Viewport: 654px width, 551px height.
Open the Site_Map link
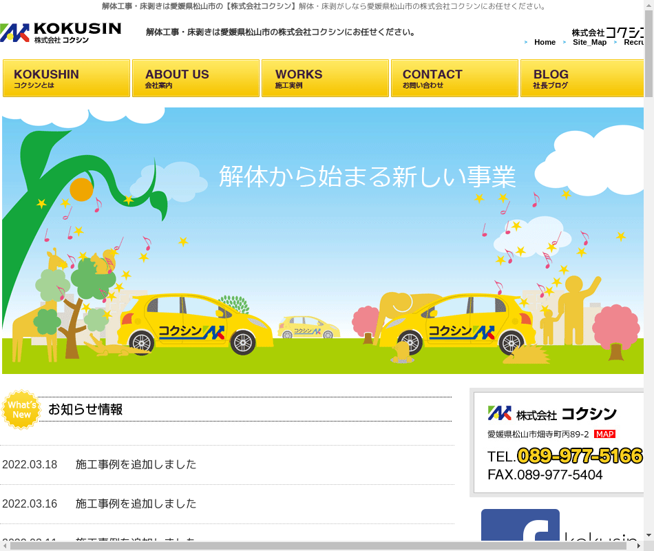click(589, 42)
